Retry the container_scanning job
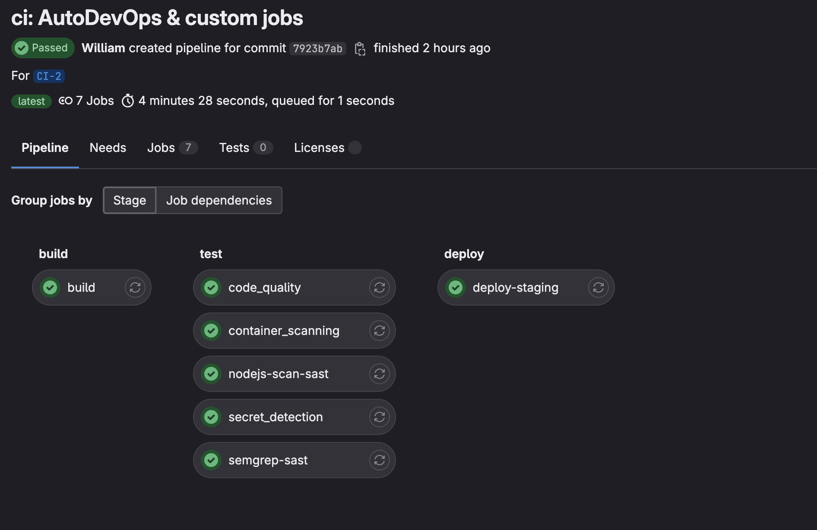817x530 pixels. (x=380, y=331)
